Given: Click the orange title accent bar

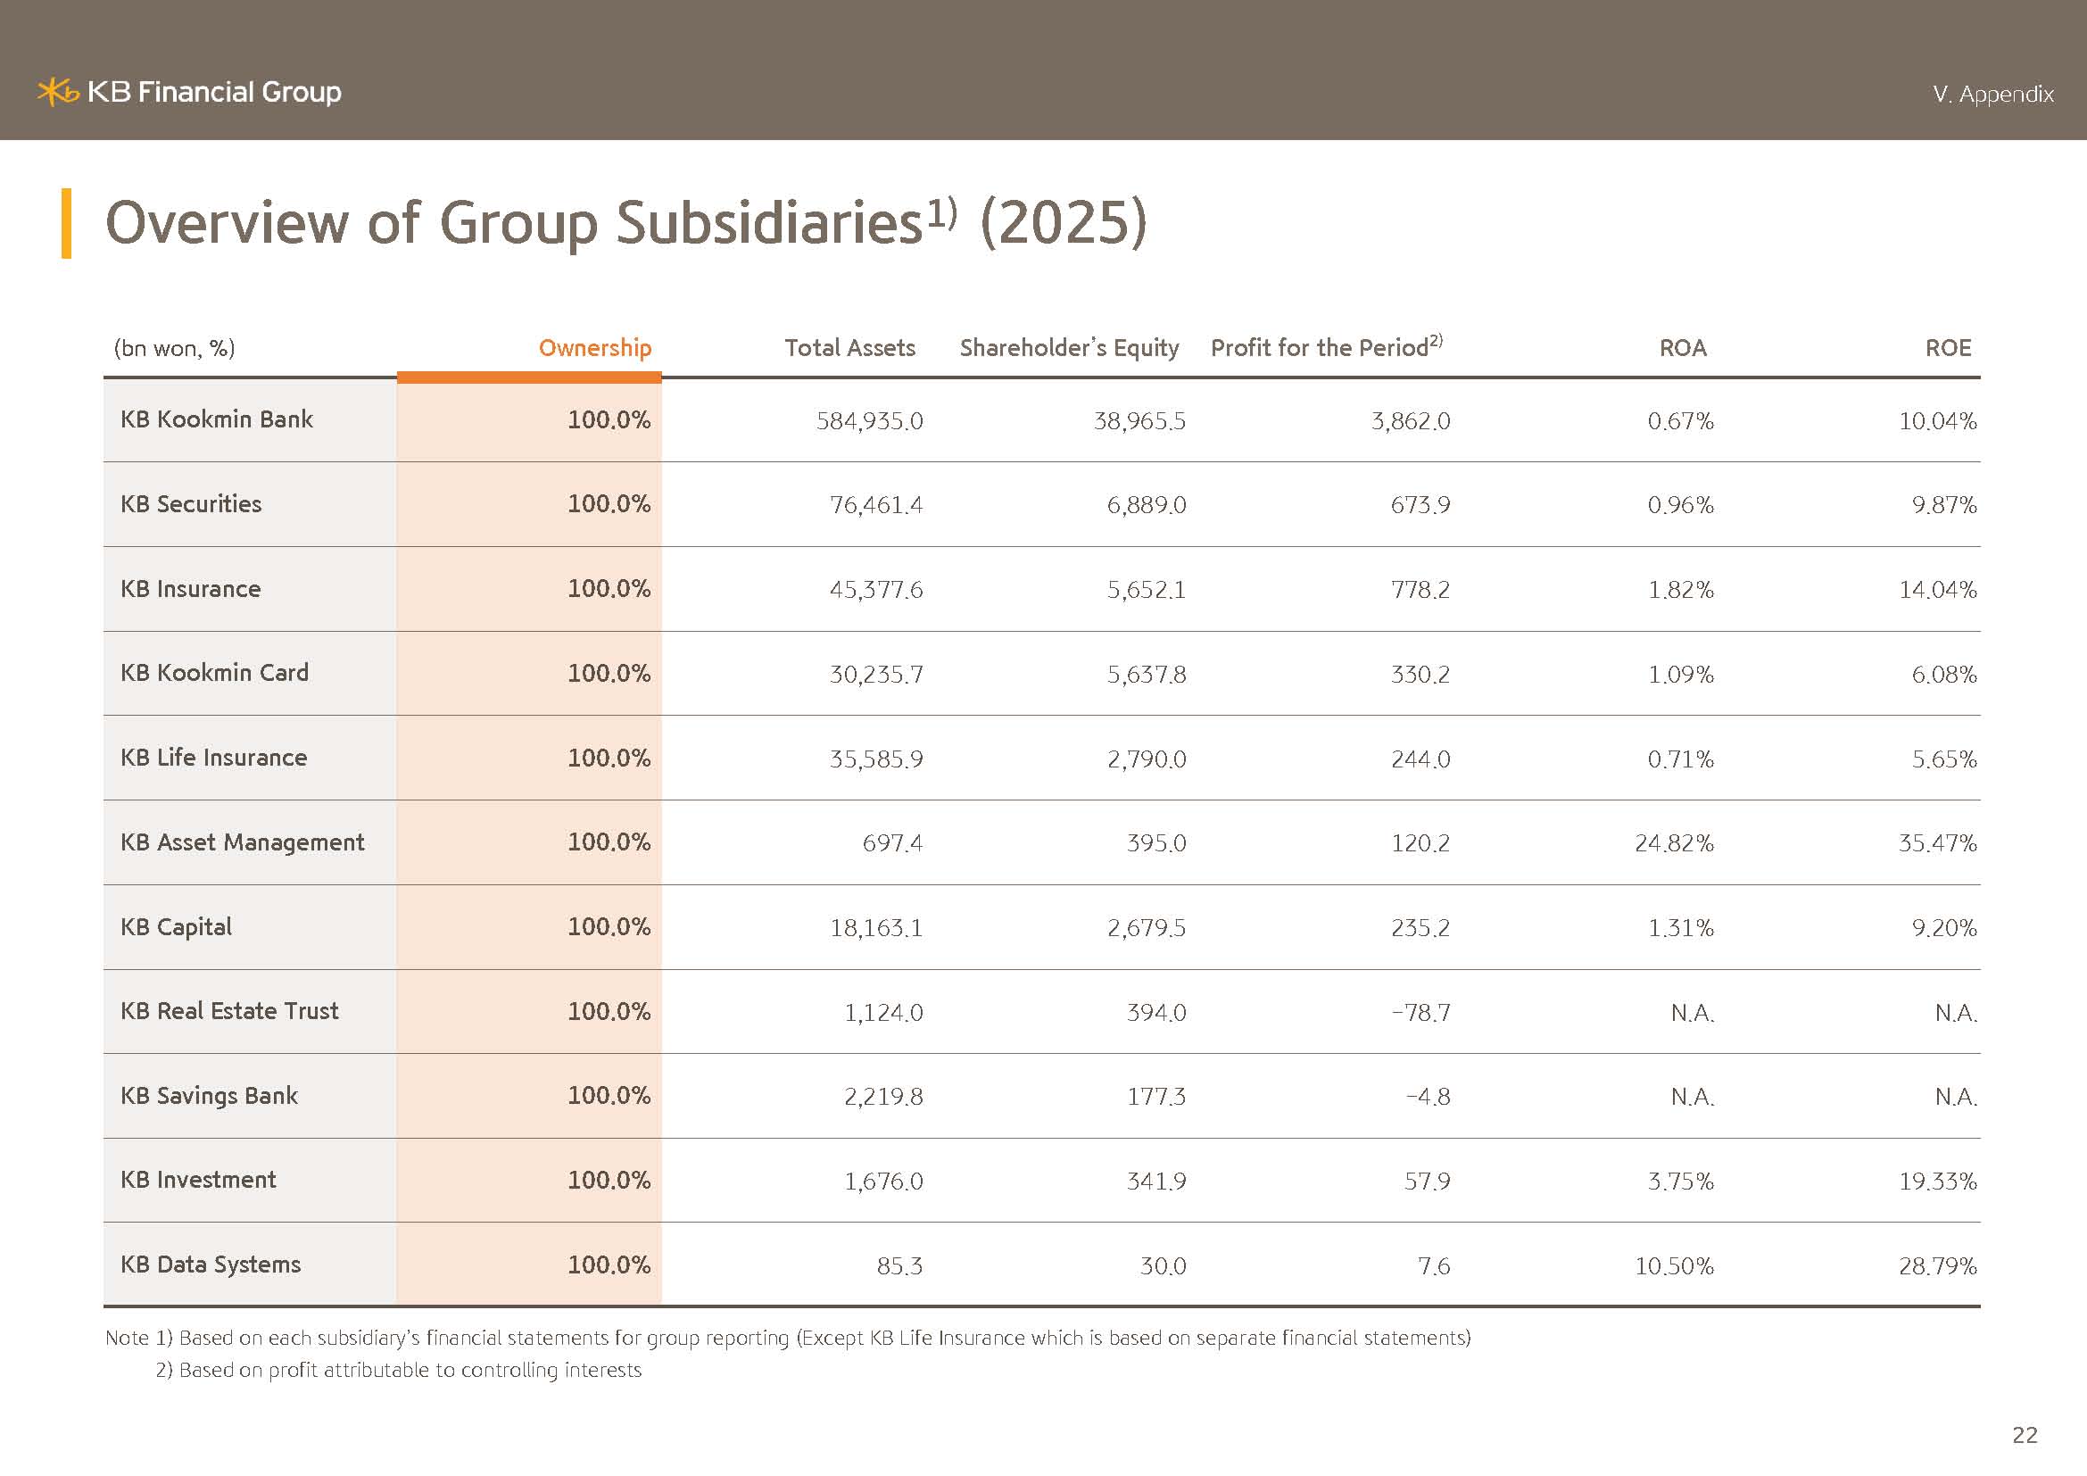Looking at the screenshot, I should coord(66,224).
